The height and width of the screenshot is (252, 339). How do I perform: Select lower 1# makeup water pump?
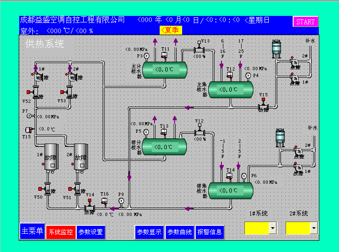(298, 168)
